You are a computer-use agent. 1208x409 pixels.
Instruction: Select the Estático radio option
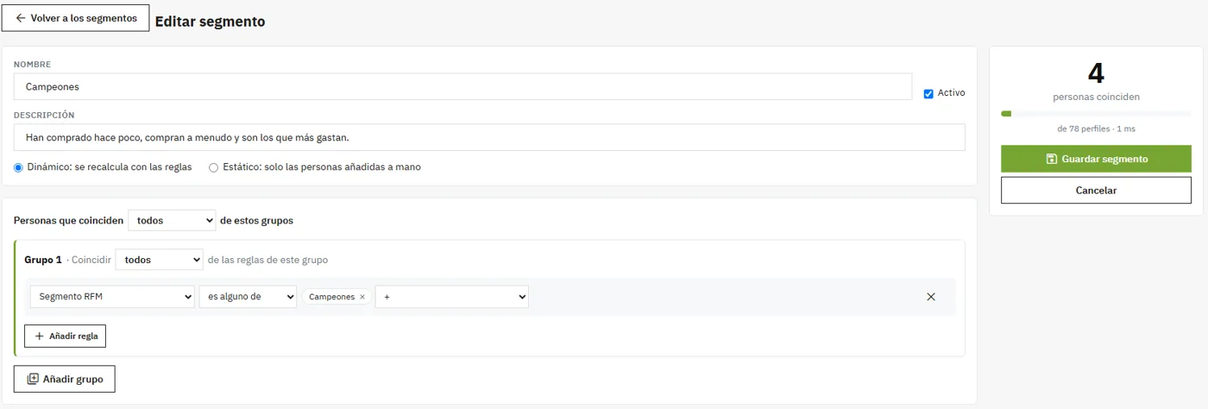pos(214,167)
